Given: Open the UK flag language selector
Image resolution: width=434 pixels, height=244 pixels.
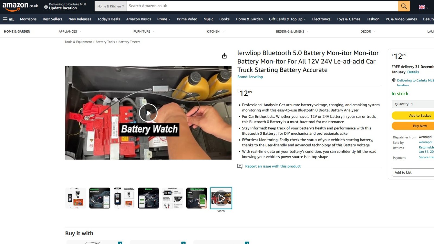Looking at the screenshot, I should (x=423, y=7).
